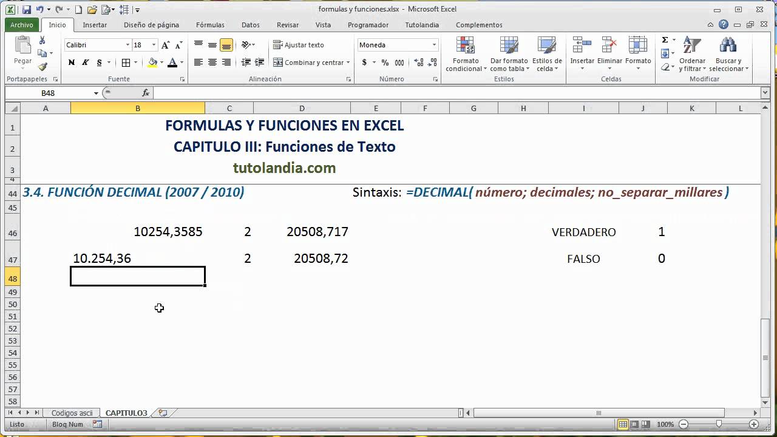Save the workbook using the floppy disk icon
Screen dimensions: 777x437
25,10
